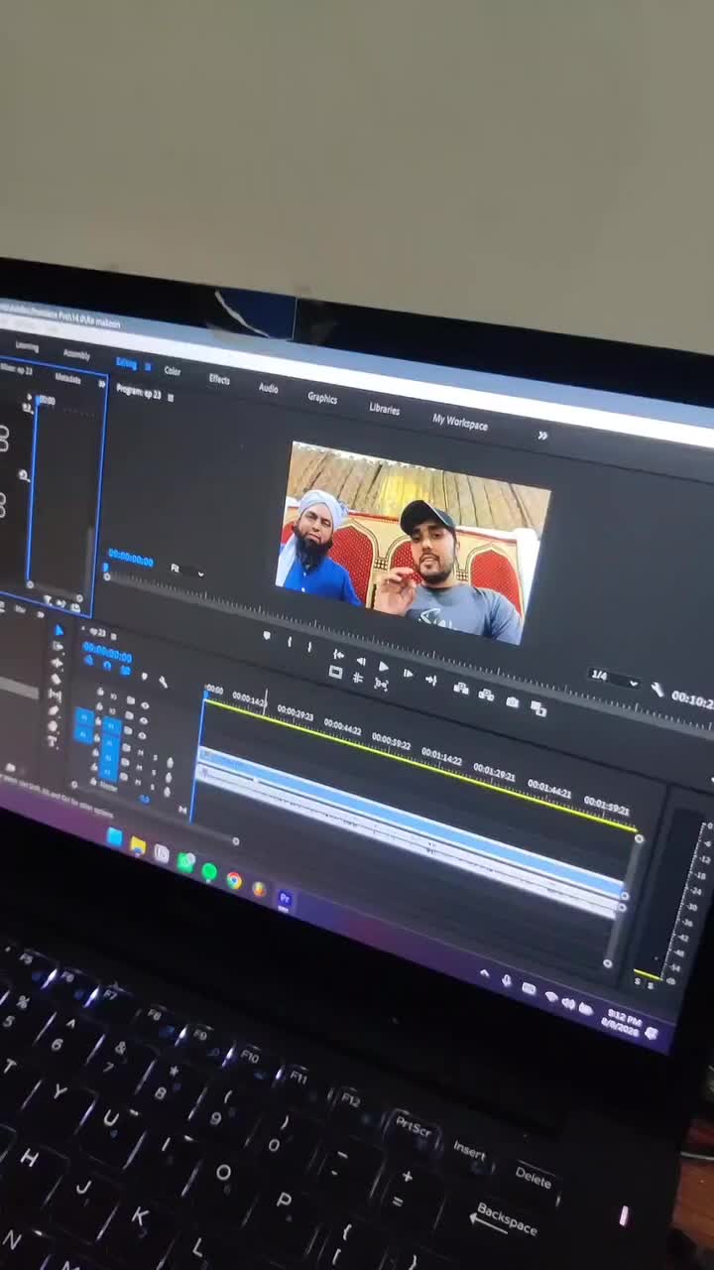Screen dimensions: 714x1270
Task: Select the Razor tool
Action: coord(56,679)
